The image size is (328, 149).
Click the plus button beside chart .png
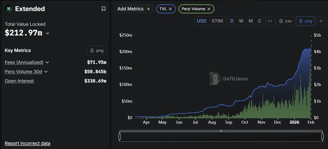tap(321, 21)
